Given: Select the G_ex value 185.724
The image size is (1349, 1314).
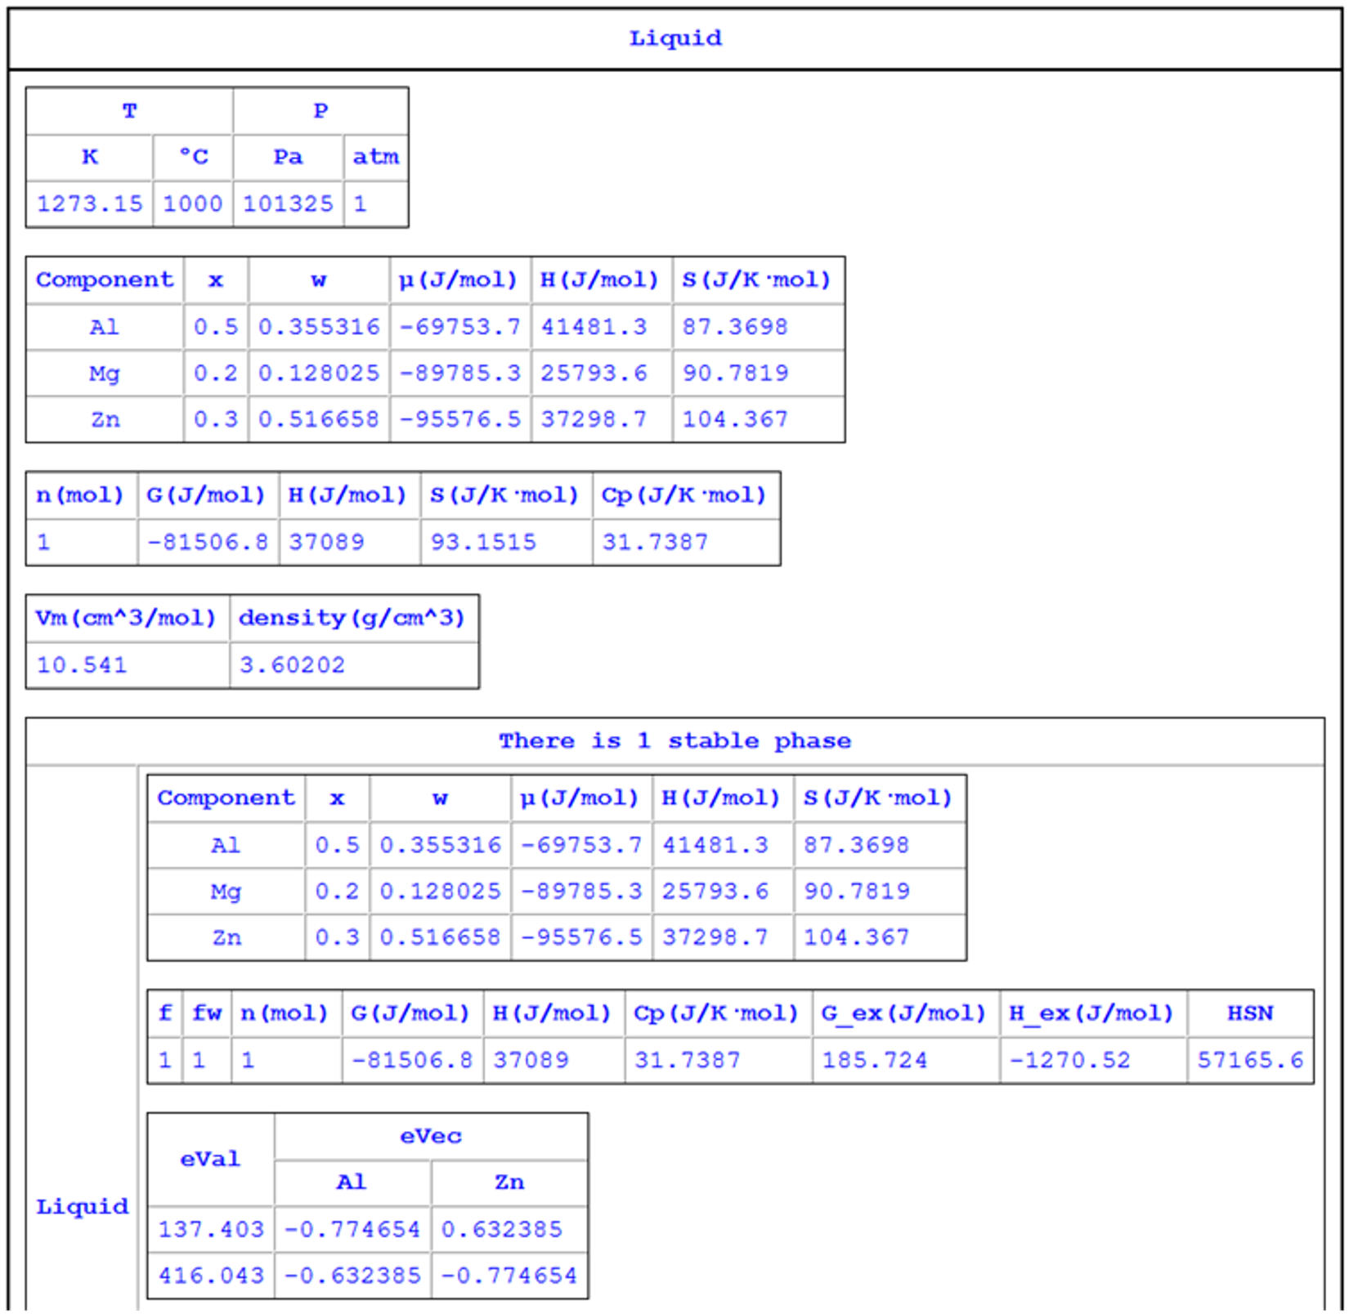Looking at the screenshot, I should 875,1060.
